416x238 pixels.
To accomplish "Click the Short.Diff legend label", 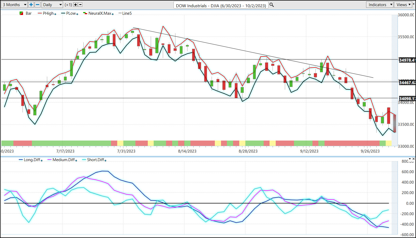I will pos(95,160).
